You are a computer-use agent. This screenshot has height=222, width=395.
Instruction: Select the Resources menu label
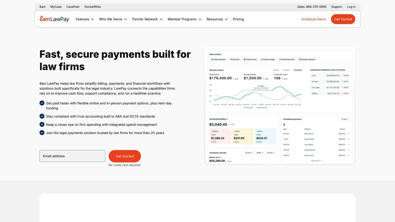(x=215, y=19)
